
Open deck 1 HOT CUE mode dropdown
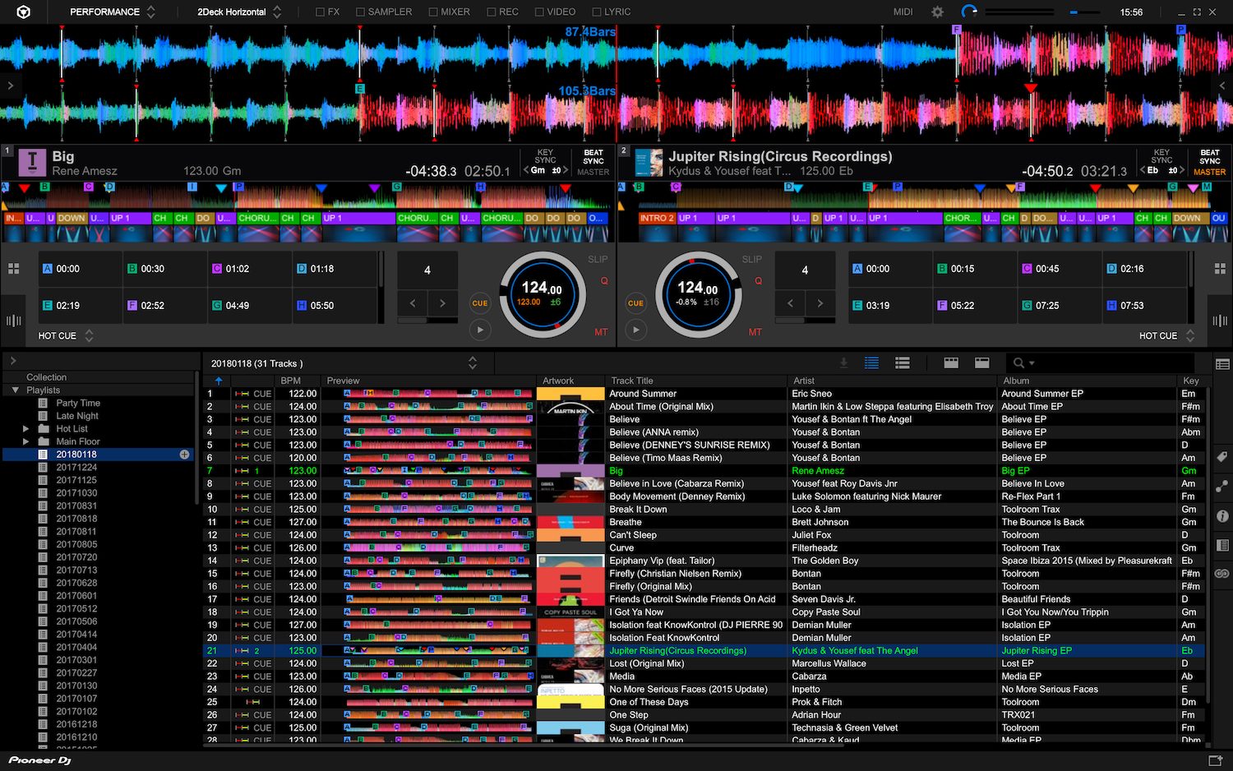point(66,336)
